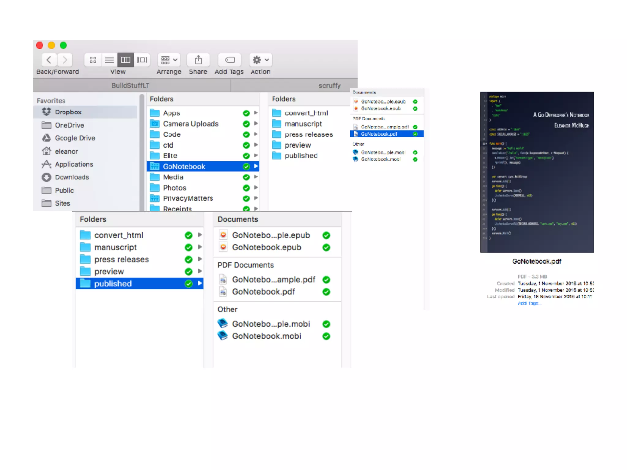Switch to icon view mode
Image resolution: width=627 pixels, height=470 pixels.
click(x=93, y=60)
